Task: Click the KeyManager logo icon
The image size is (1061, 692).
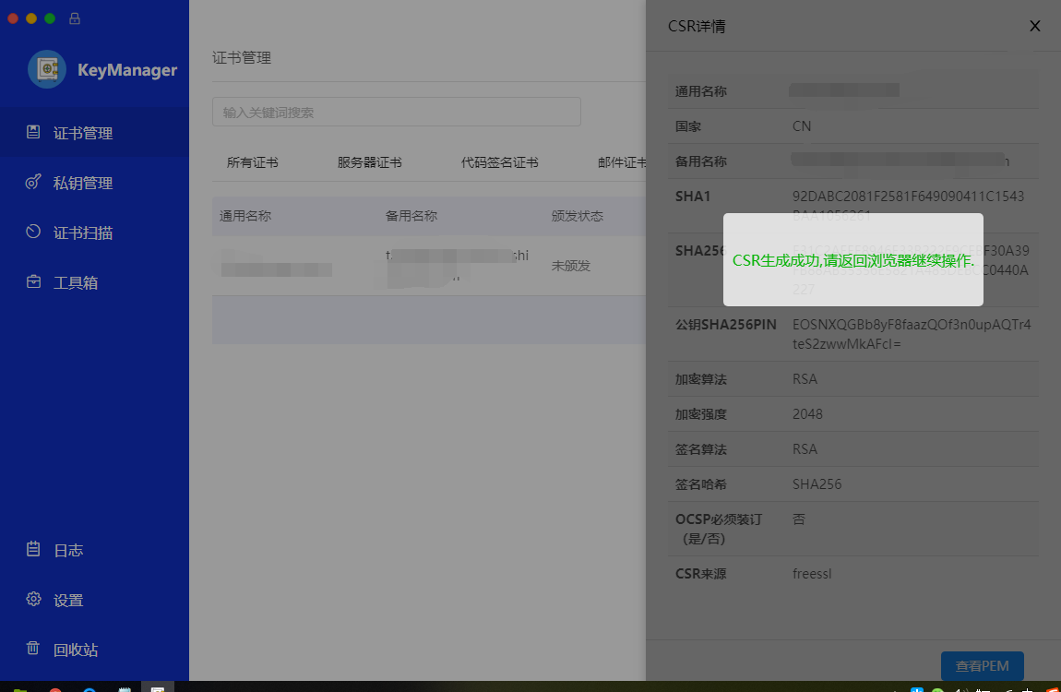Action: point(47,68)
